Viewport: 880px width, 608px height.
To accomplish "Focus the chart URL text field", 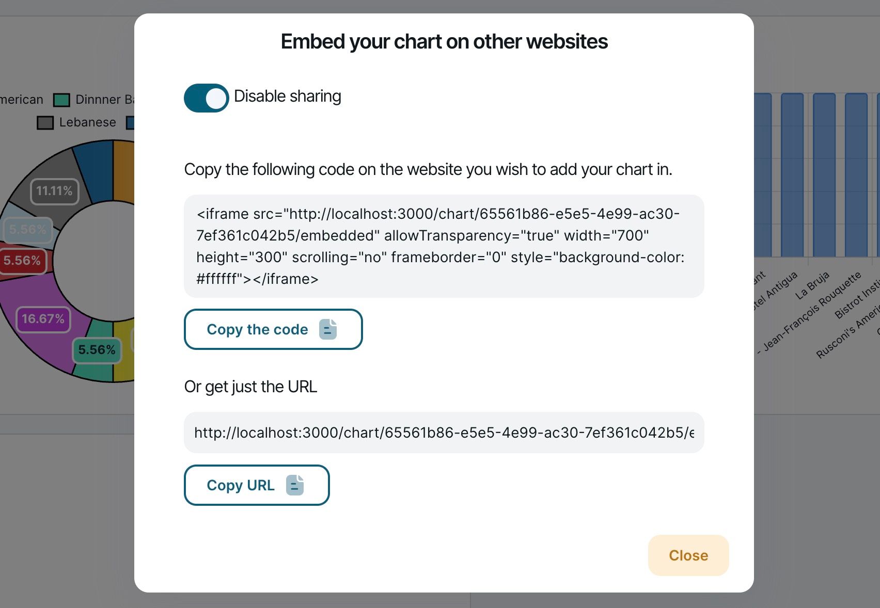I will coord(444,433).
